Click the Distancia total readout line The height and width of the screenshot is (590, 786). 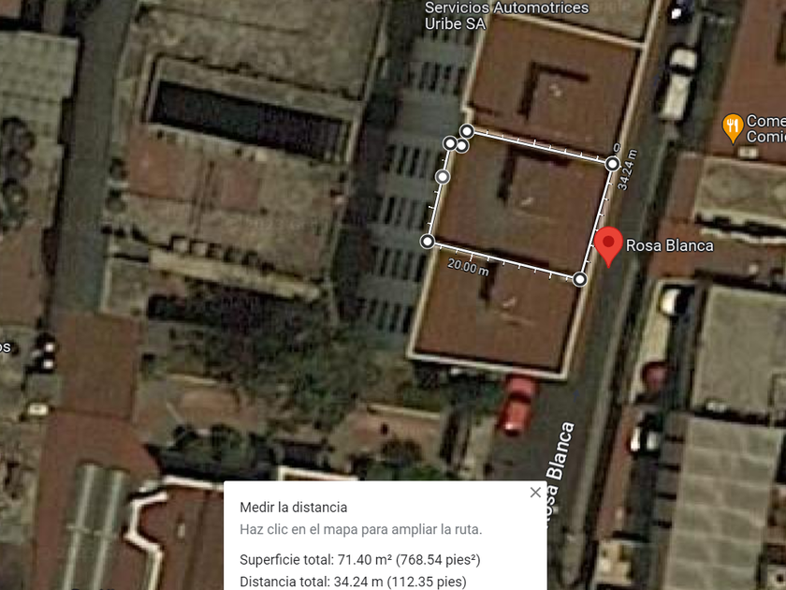pyautogui.click(x=353, y=582)
